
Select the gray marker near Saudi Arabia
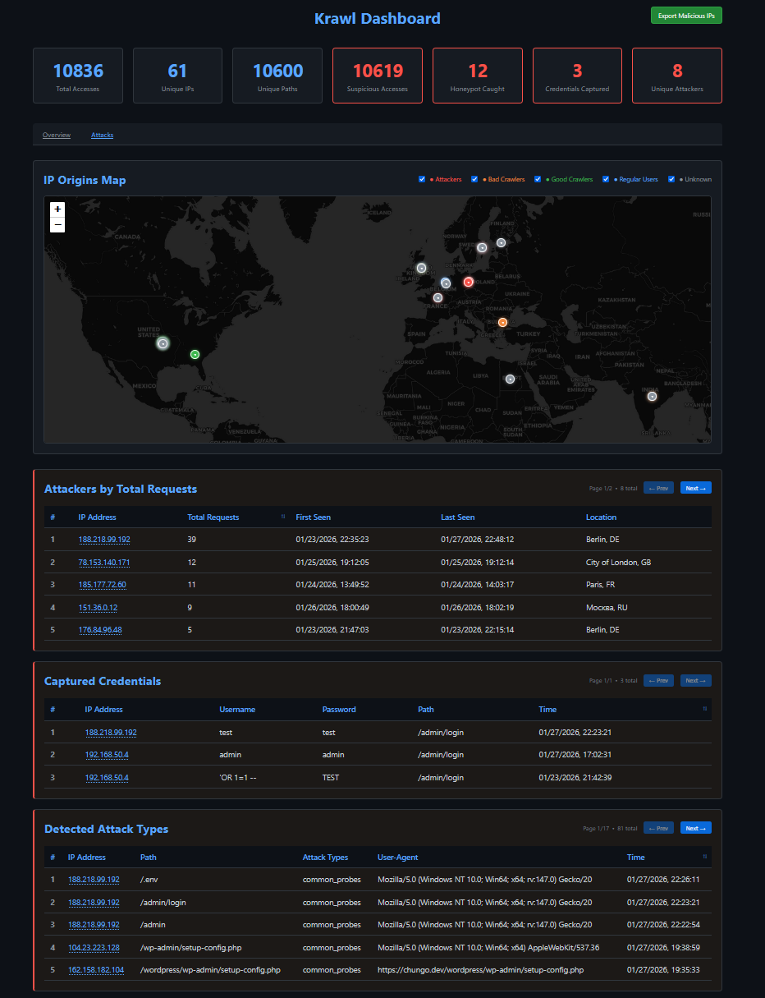click(510, 379)
